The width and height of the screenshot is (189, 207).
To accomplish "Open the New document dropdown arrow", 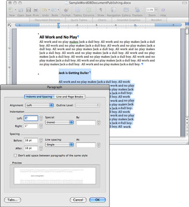I will point(16,10).
